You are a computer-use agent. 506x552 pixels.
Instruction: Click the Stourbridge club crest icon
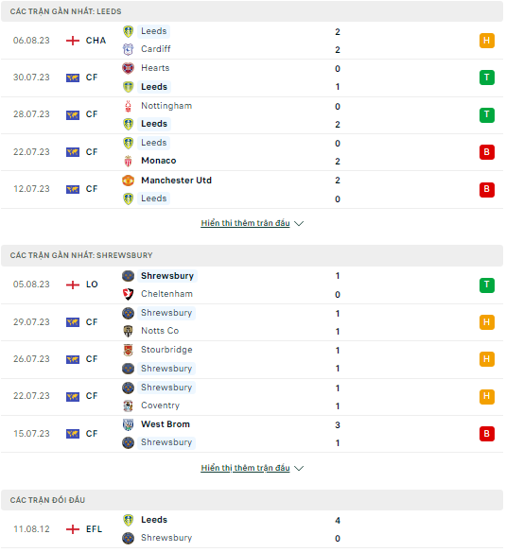point(129,350)
